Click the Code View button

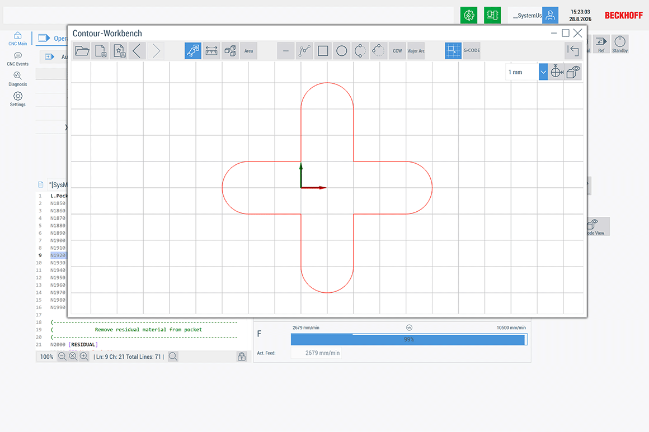coord(598,226)
